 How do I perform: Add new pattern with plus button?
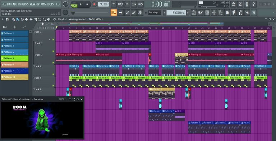[188, 13]
